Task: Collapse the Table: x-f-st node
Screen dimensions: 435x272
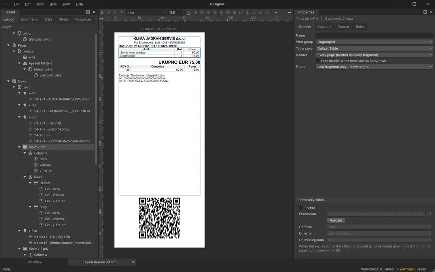Action: (19, 147)
